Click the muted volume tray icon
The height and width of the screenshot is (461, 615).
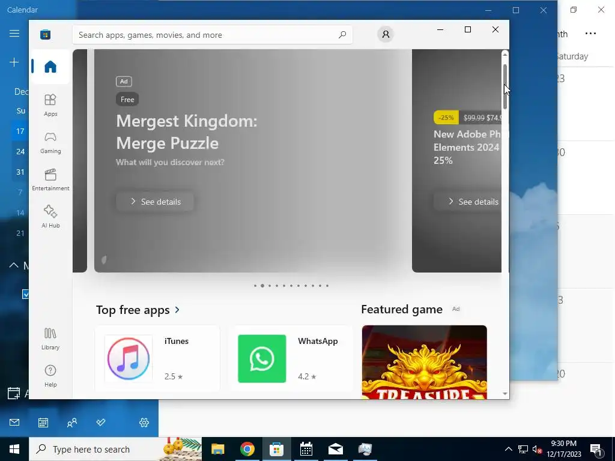coord(537,449)
